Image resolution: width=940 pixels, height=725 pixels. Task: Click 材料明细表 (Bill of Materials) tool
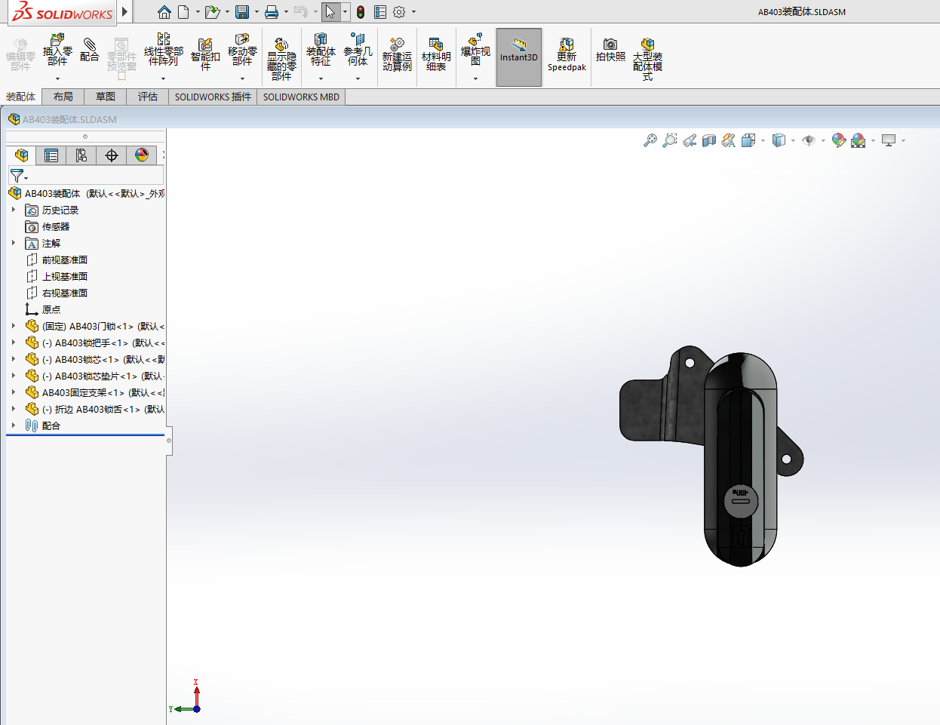(x=436, y=54)
